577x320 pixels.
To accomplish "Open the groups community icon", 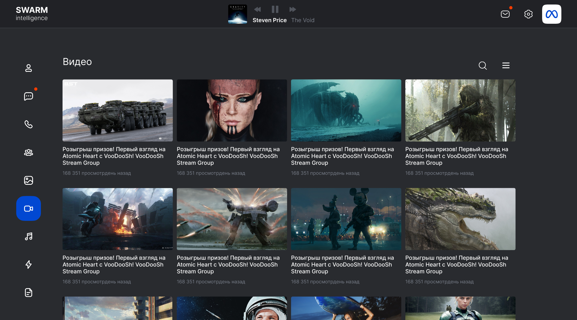I will (x=29, y=153).
